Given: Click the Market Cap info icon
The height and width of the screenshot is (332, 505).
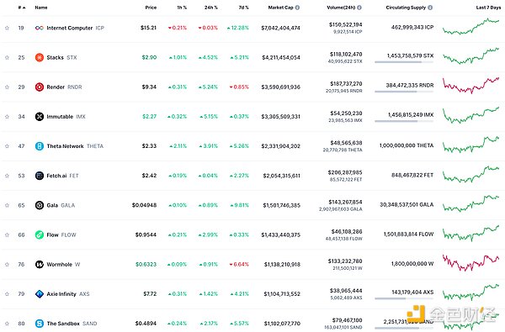Looking at the screenshot, I should coord(297,8).
